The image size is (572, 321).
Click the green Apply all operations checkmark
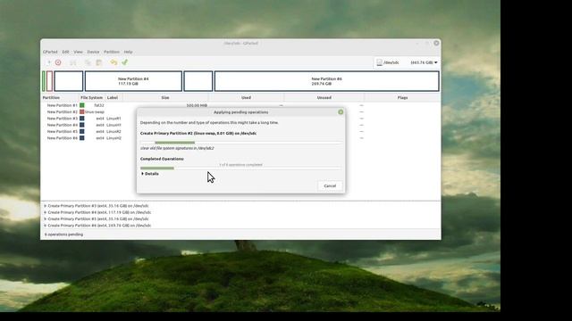pyautogui.click(x=125, y=62)
